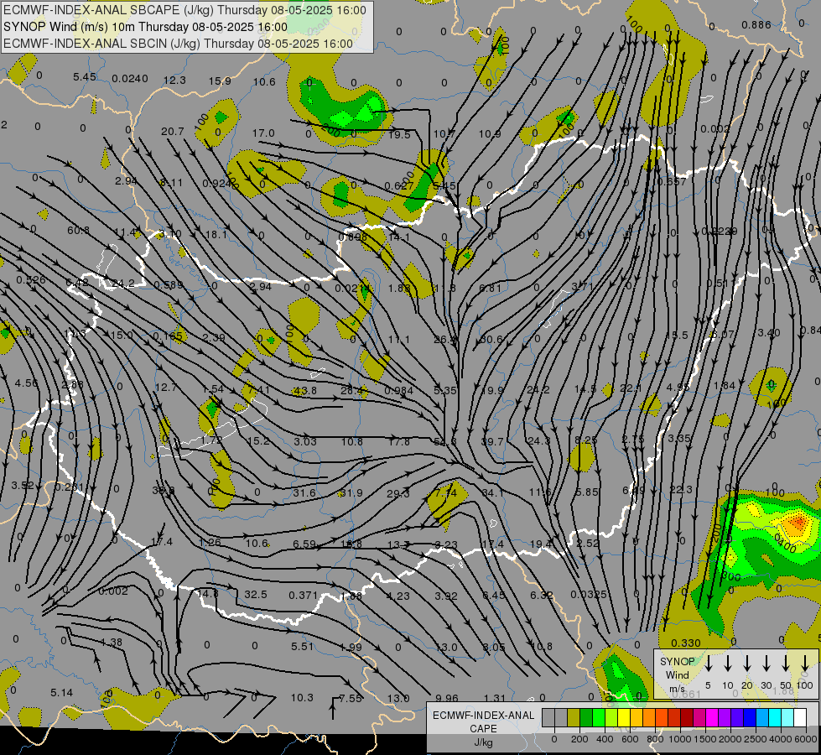This screenshot has height=755, width=821.
Task: Click the 200 tick label in the CAPE legend
Action: [x=579, y=739]
